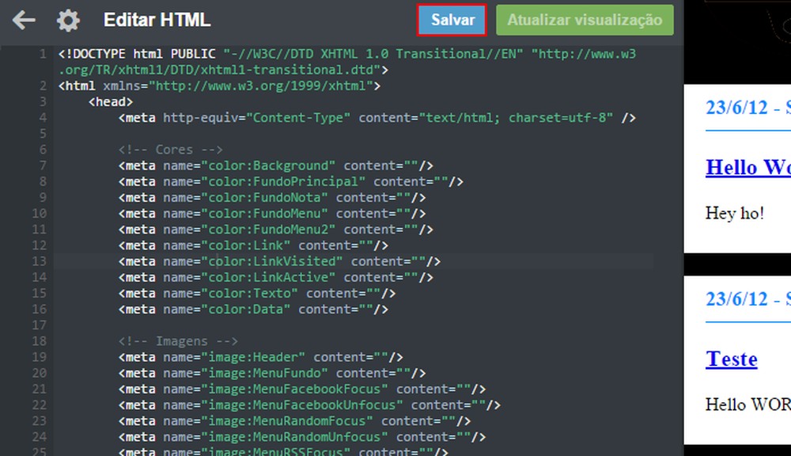This screenshot has width=791, height=456.
Task: Click the Editar HTML title
Action: pyautogui.click(x=157, y=20)
